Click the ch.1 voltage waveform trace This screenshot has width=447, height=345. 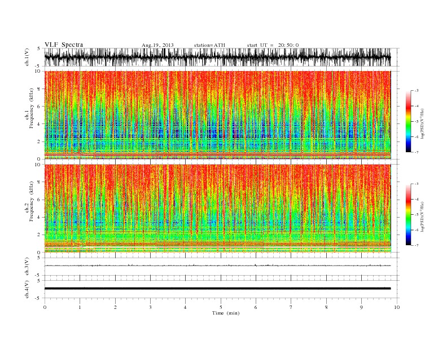(x=217, y=57)
